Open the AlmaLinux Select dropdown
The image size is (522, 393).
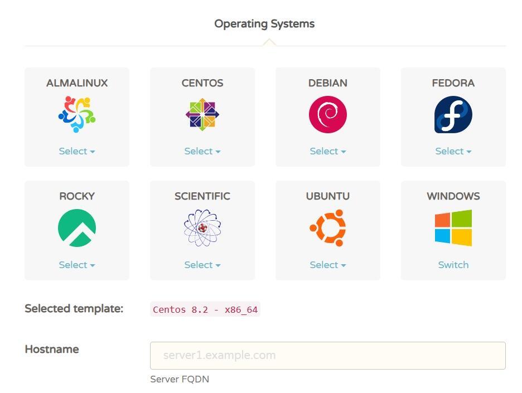(77, 151)
